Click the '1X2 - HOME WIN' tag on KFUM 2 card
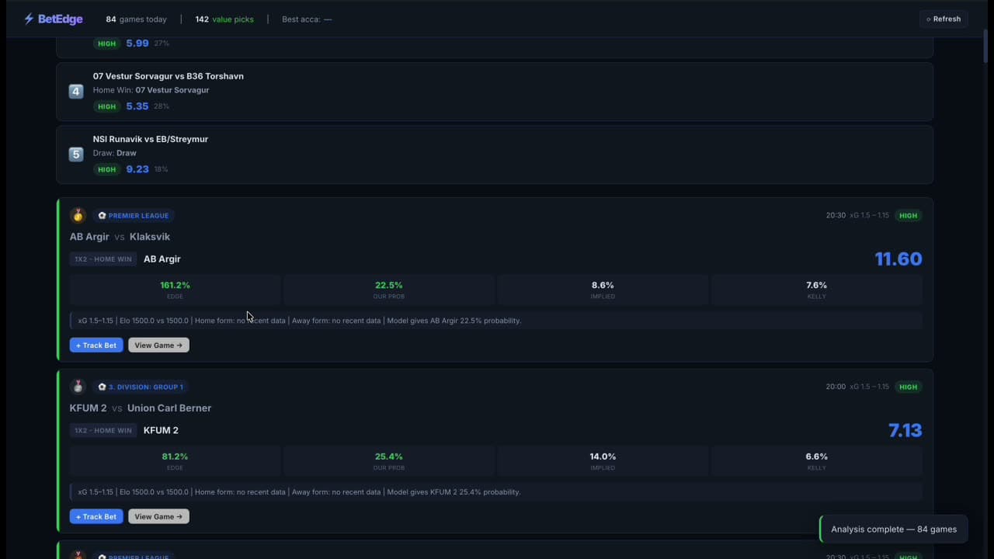 [103, 431]
